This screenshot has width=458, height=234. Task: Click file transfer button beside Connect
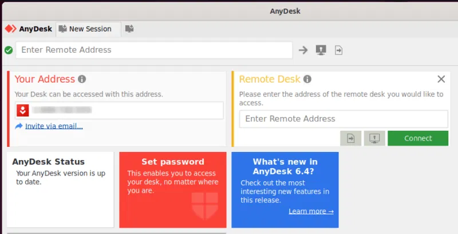350,138
